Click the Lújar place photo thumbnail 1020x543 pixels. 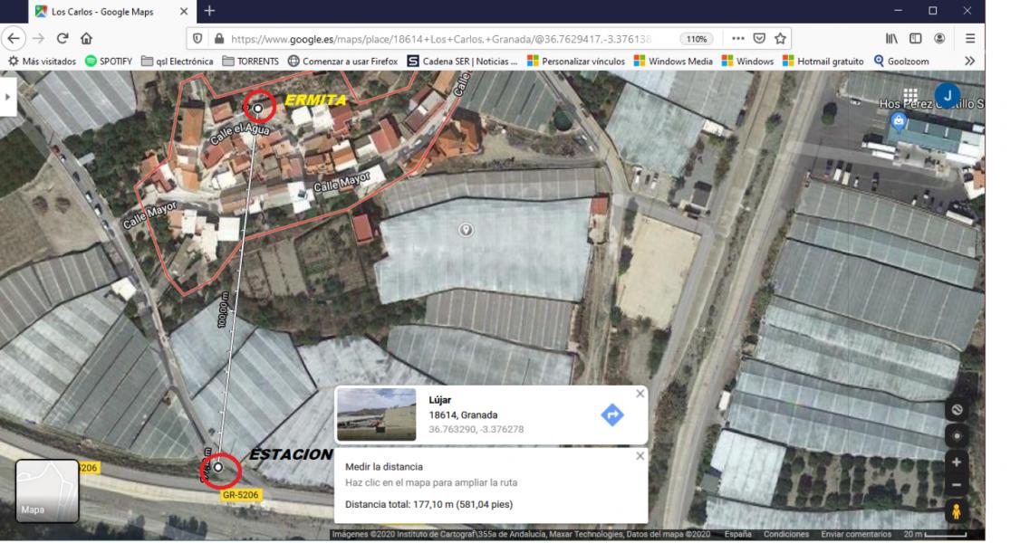click(x=376, y=414)
